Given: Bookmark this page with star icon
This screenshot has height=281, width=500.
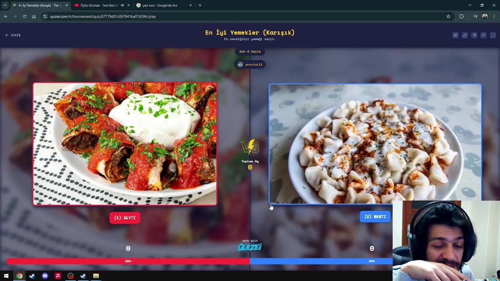Looking at the screenshot, I should coord(448,16).
